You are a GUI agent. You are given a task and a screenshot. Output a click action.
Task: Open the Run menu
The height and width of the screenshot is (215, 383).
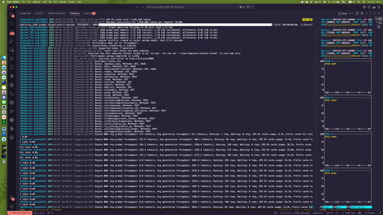click(x=56, y=2)
